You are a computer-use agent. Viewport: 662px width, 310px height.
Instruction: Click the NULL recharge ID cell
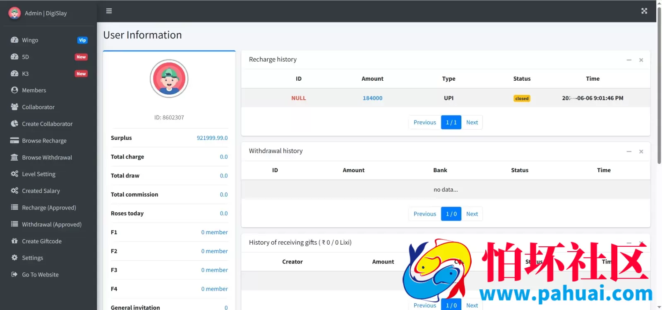tap(298, 98)
